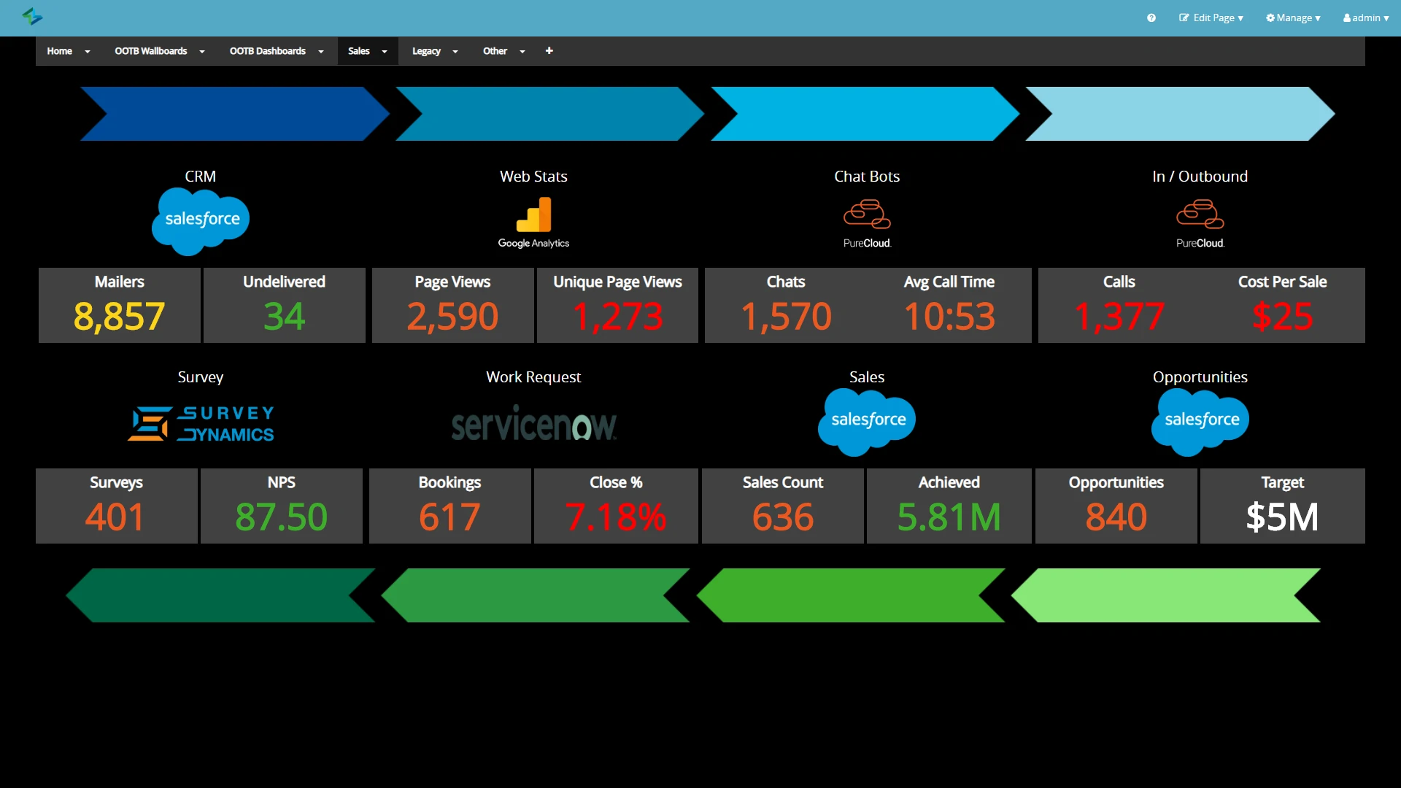
Task: Click the dark blue top arrow banner
Action: [235, 114]
